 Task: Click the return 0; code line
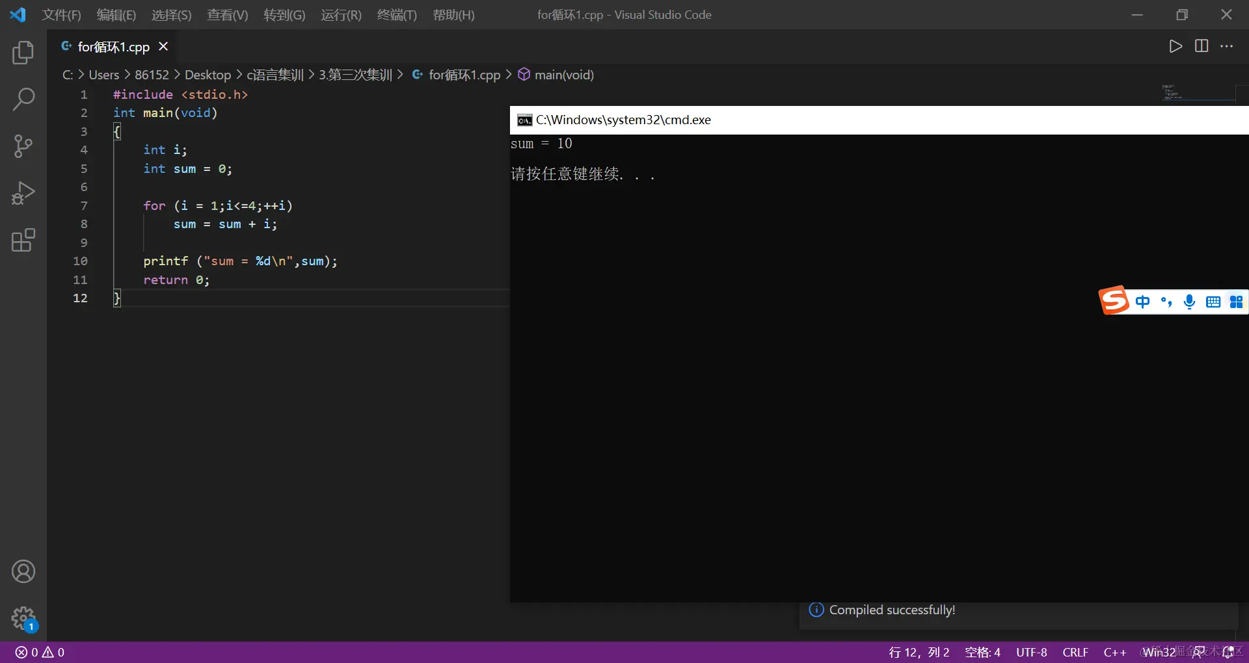(176, 279)
